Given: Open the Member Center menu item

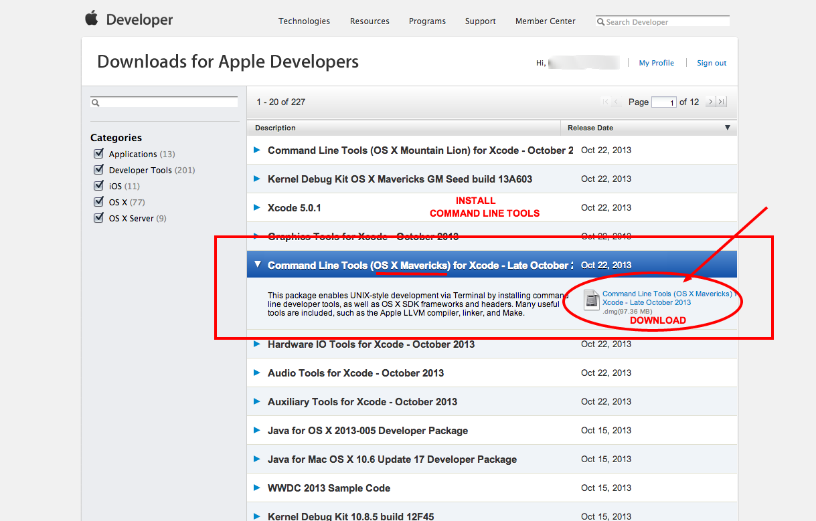Looking at the screenshot, I should pos(546,21).
